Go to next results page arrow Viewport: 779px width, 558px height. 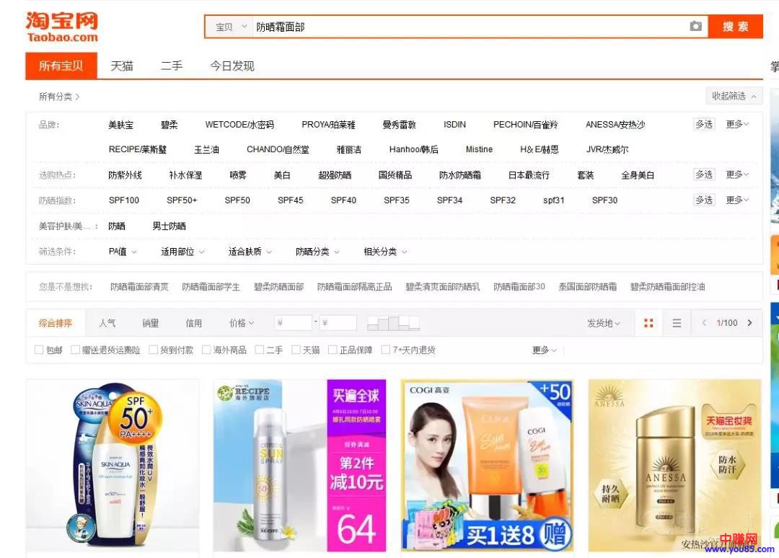749,323
